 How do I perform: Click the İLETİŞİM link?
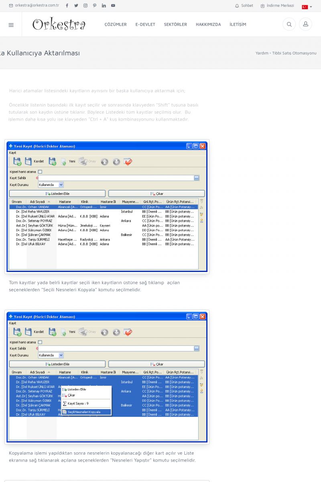tap(238, 25)
